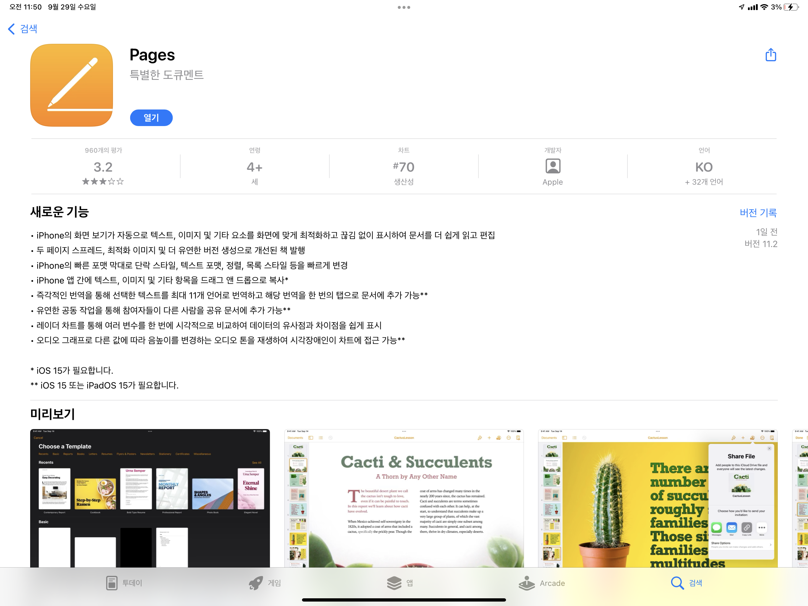Image resolution: width=808 pixels, height=606 pixels.
Task: Tap the Search (검색) magnifier icon
Action: tap(677, 583)
